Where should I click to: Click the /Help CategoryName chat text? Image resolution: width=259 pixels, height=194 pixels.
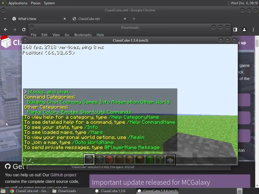pos(134,117)
